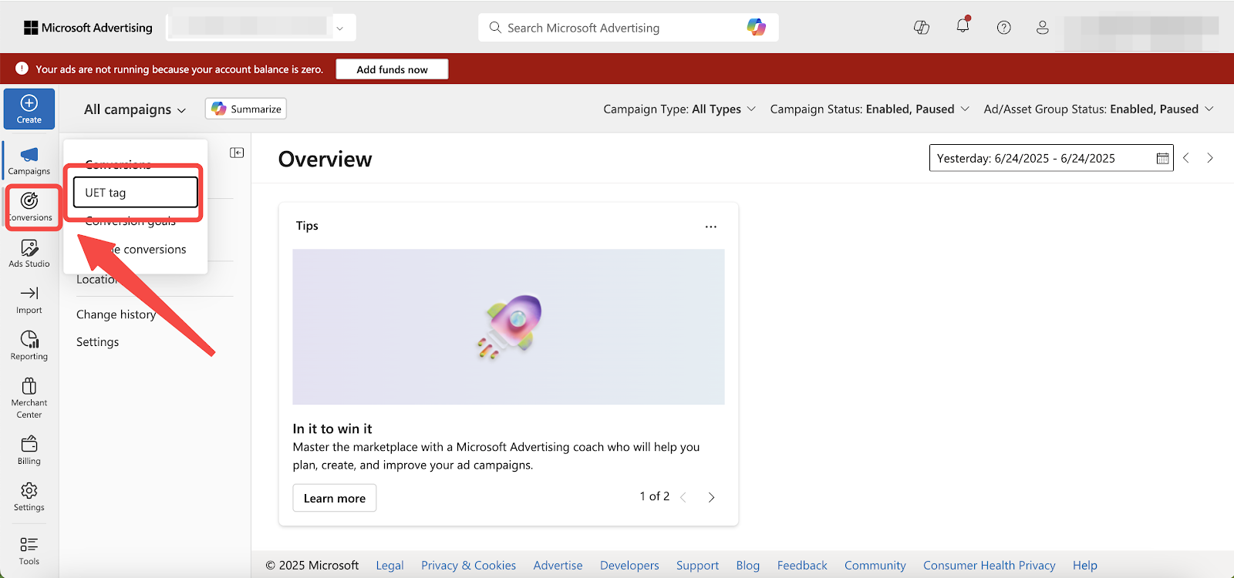Open notifications bell
This screenshot has height=578, width=1234.
point(963,25)
